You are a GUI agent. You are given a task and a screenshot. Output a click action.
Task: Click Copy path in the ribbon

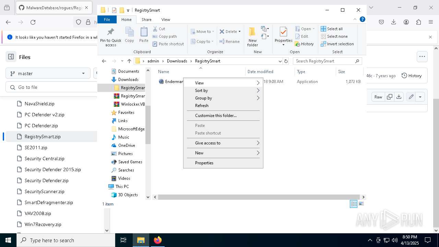[165, 36]
